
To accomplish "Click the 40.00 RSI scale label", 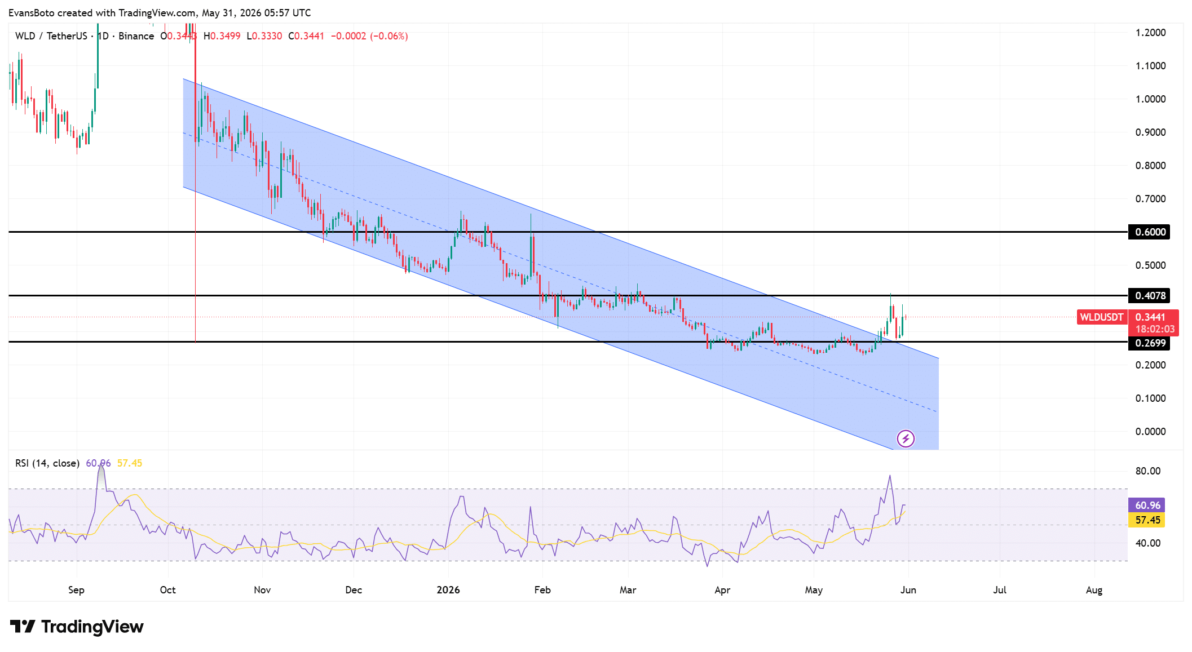I will [x=1148, y=543].
